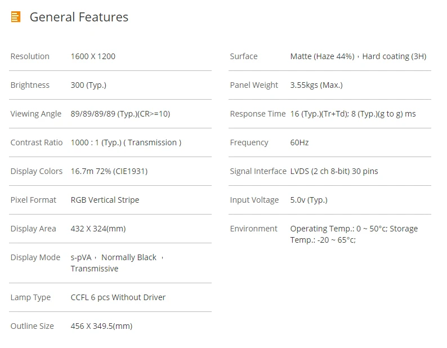
Task: Click the Response Time label
Action: (x=258, y=114)
